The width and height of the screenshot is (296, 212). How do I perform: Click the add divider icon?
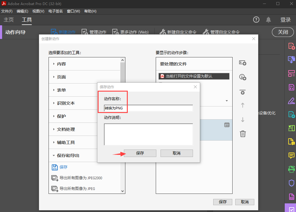click(243, 92)
